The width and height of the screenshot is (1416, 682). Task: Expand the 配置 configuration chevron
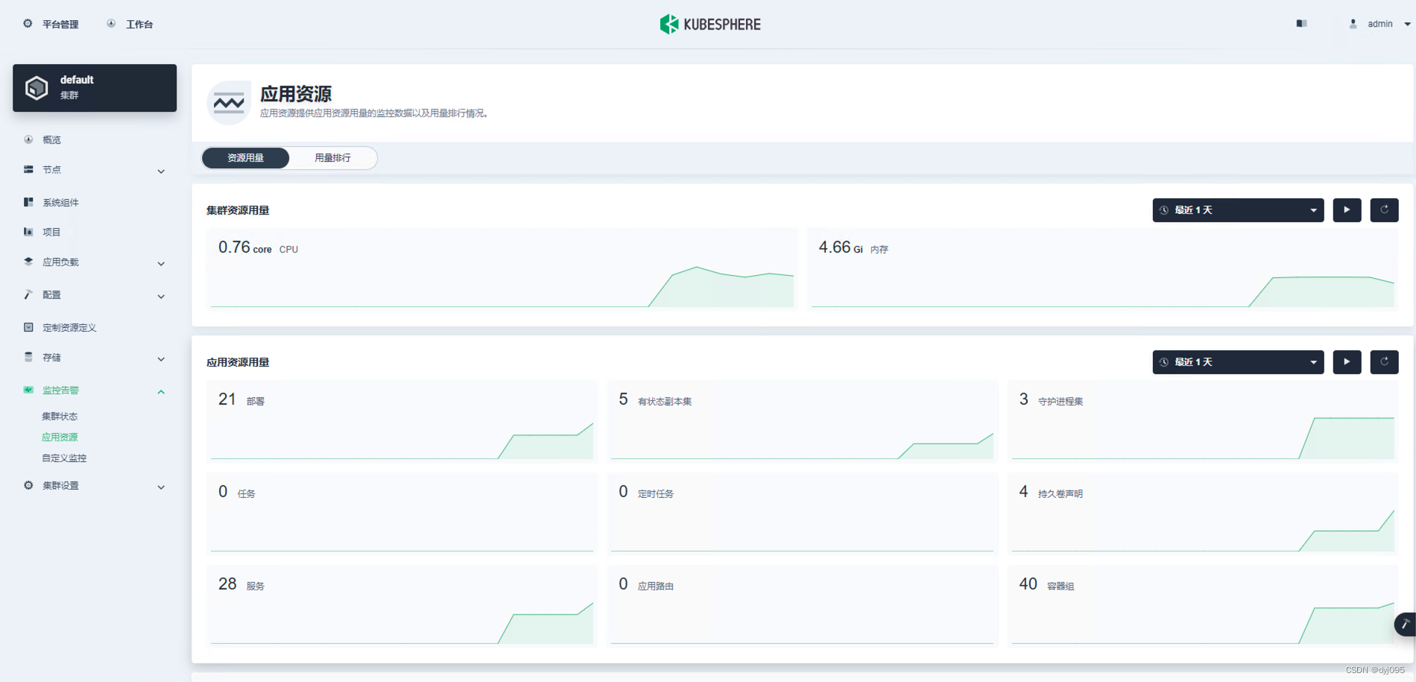coord(161,297)
